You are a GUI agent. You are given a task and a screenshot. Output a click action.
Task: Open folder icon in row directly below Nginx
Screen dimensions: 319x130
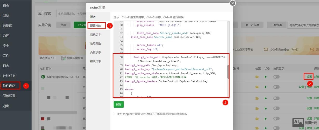coord(257,87)
